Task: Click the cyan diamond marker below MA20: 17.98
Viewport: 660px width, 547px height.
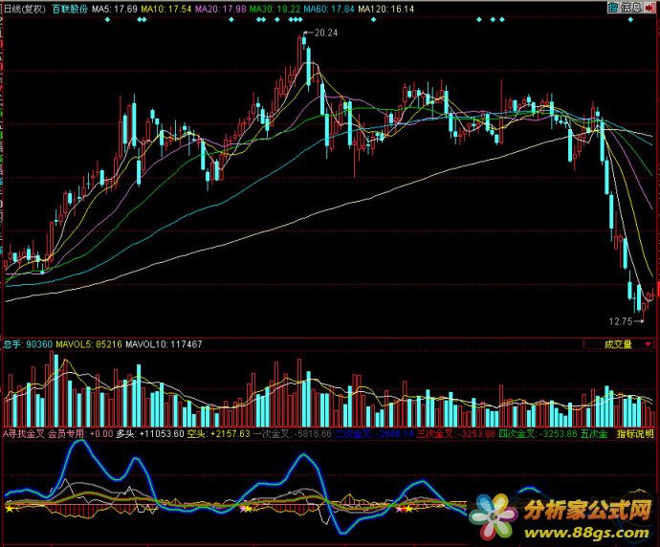Action: [x=231, y=19]
